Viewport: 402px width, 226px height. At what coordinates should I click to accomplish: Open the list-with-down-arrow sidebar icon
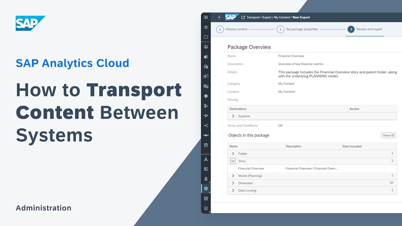[x=206, y=106]
